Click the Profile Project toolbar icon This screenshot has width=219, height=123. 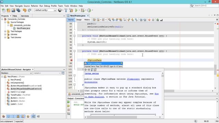89,10
